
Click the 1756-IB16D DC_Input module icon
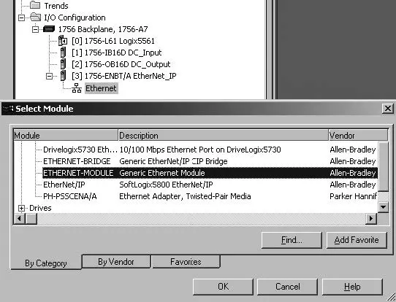[x=63, y=53]
